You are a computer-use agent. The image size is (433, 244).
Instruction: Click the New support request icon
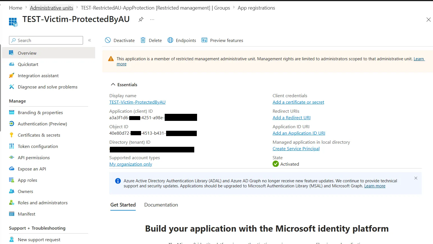tap(12, 239)
